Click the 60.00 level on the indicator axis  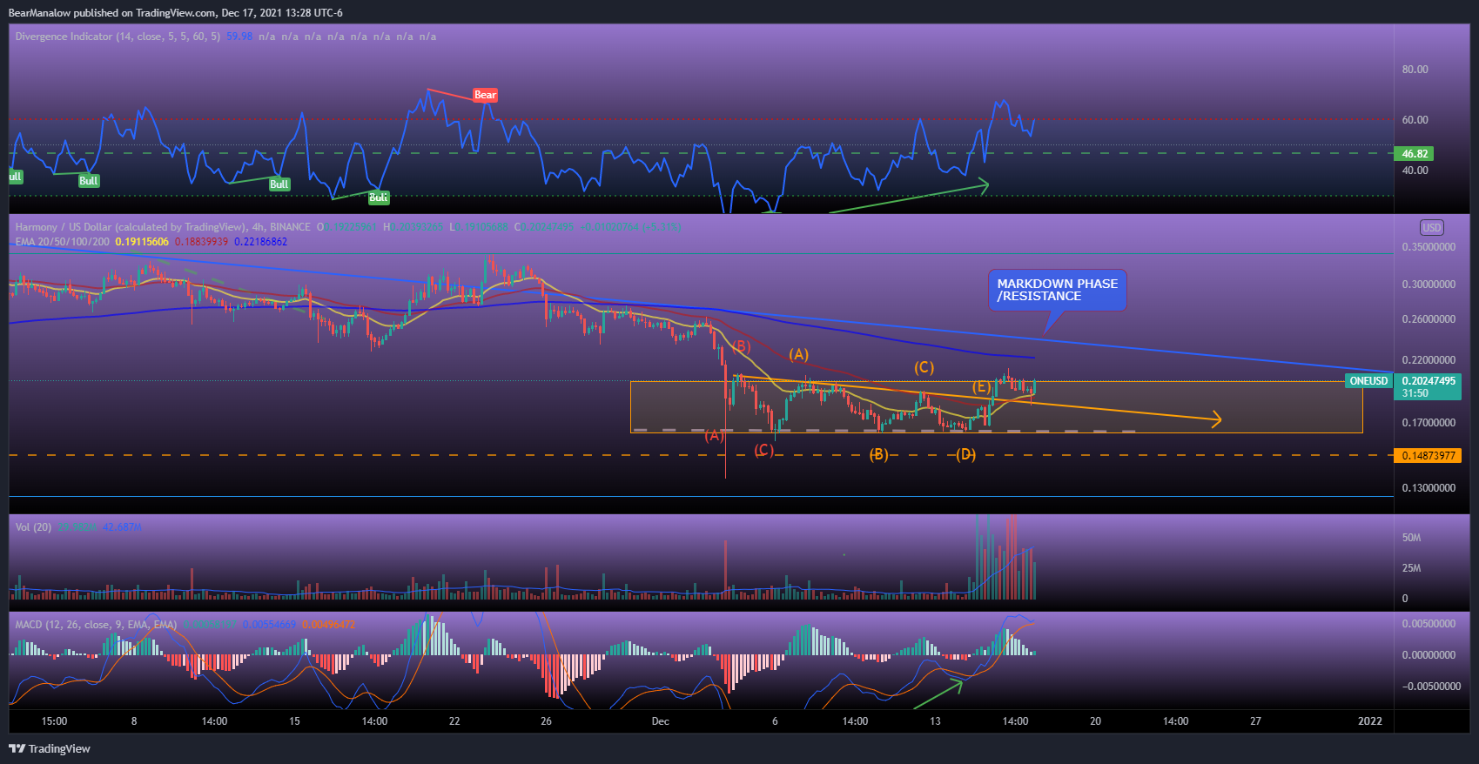click(x=1415, y=120)
